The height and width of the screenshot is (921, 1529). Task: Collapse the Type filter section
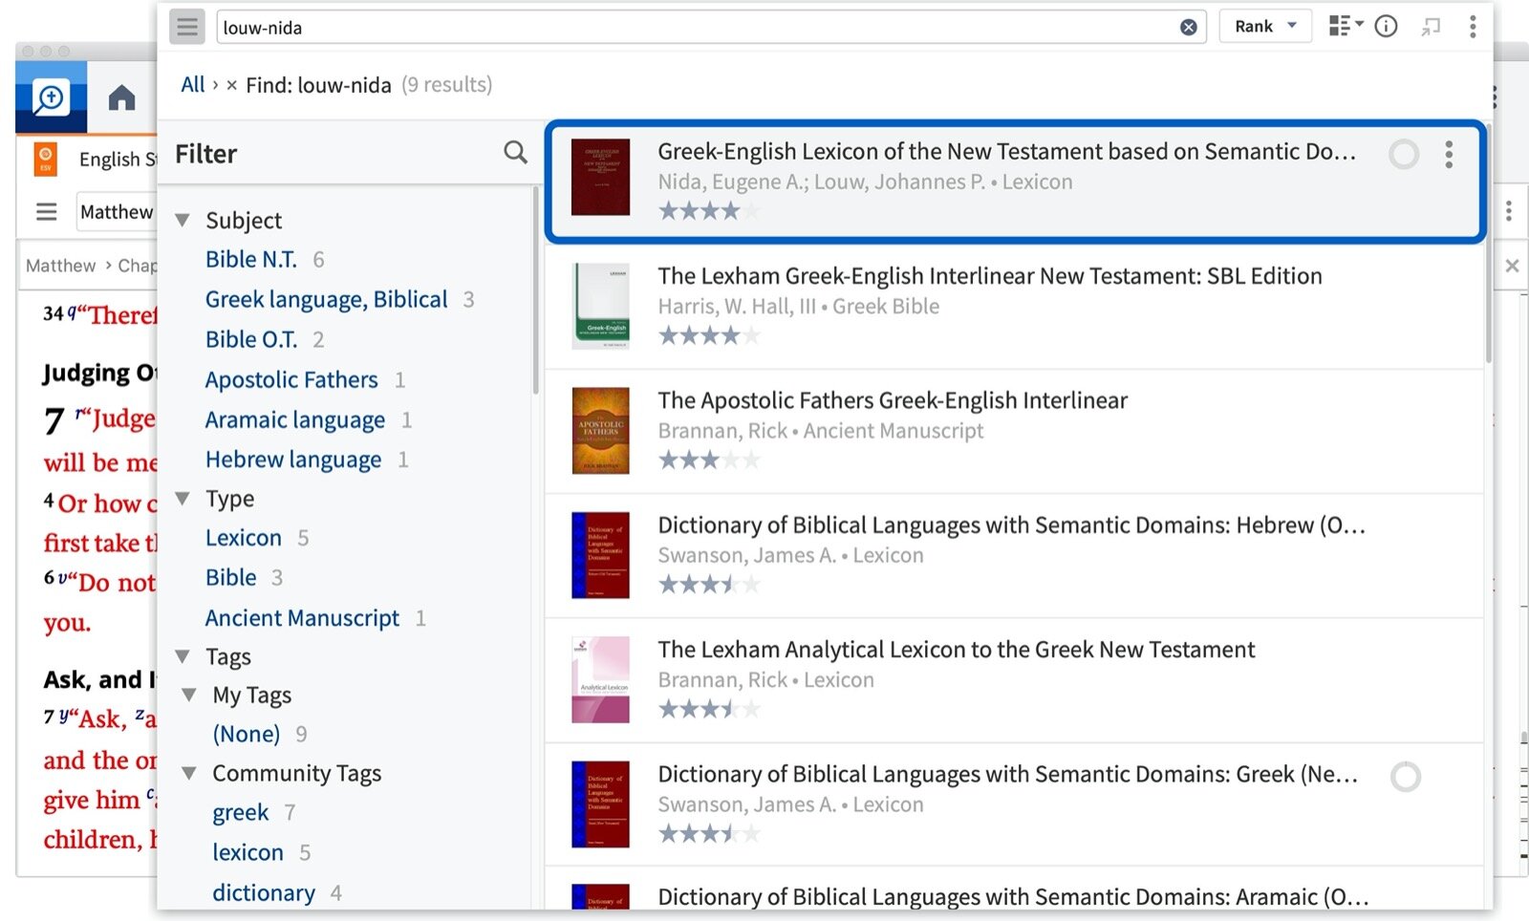(183, 499)
